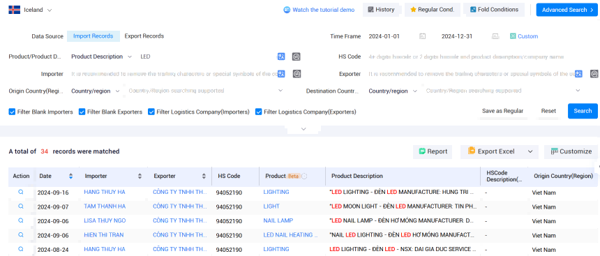Click Save as Regular
Screen dimensions: 600x256
pos(502,111)
